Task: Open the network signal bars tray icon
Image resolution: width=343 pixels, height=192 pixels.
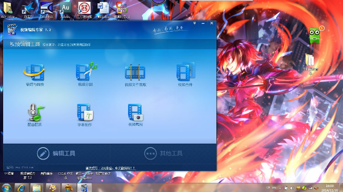Action: 310,188
